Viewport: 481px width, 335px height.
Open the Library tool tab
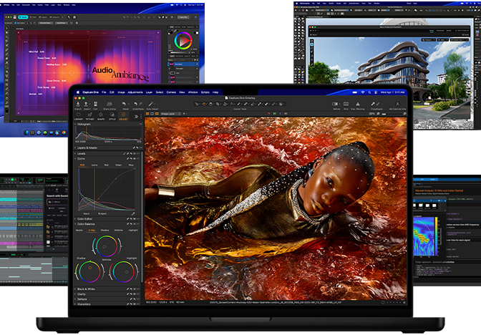(79, 115)
